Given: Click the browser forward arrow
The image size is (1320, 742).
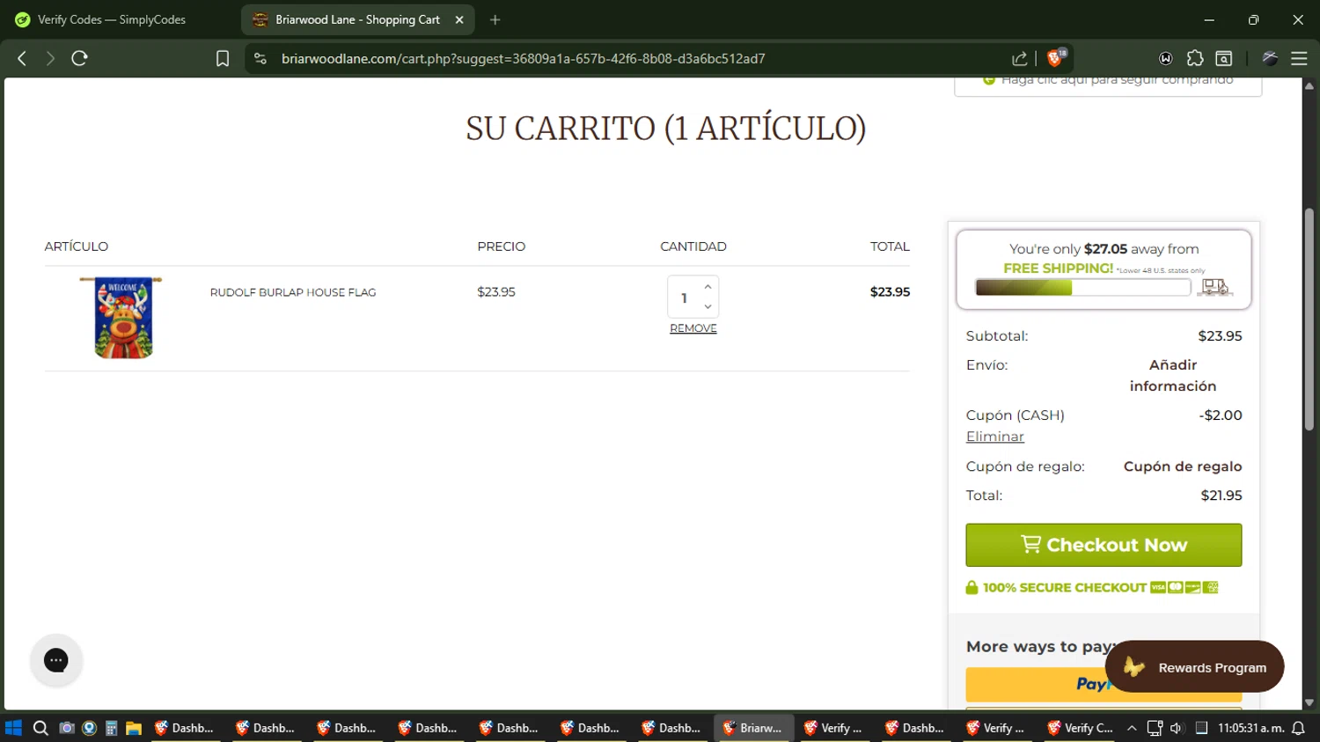Looking at the screenshot, I should point(50,58).
